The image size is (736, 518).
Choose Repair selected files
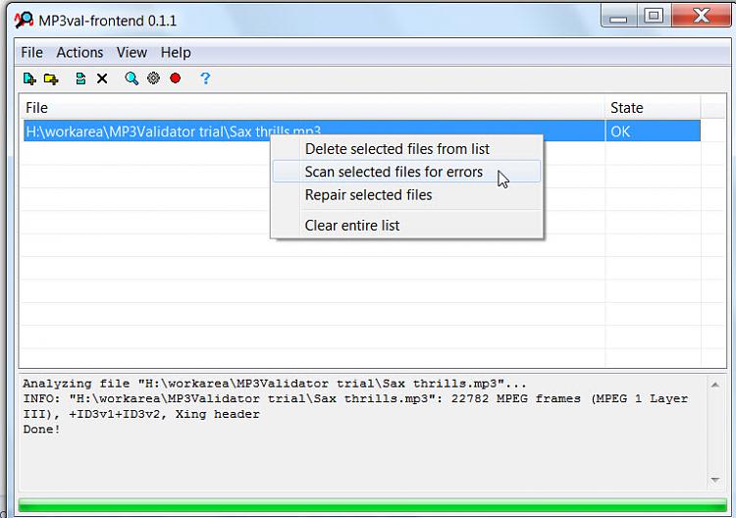(406, 194)
